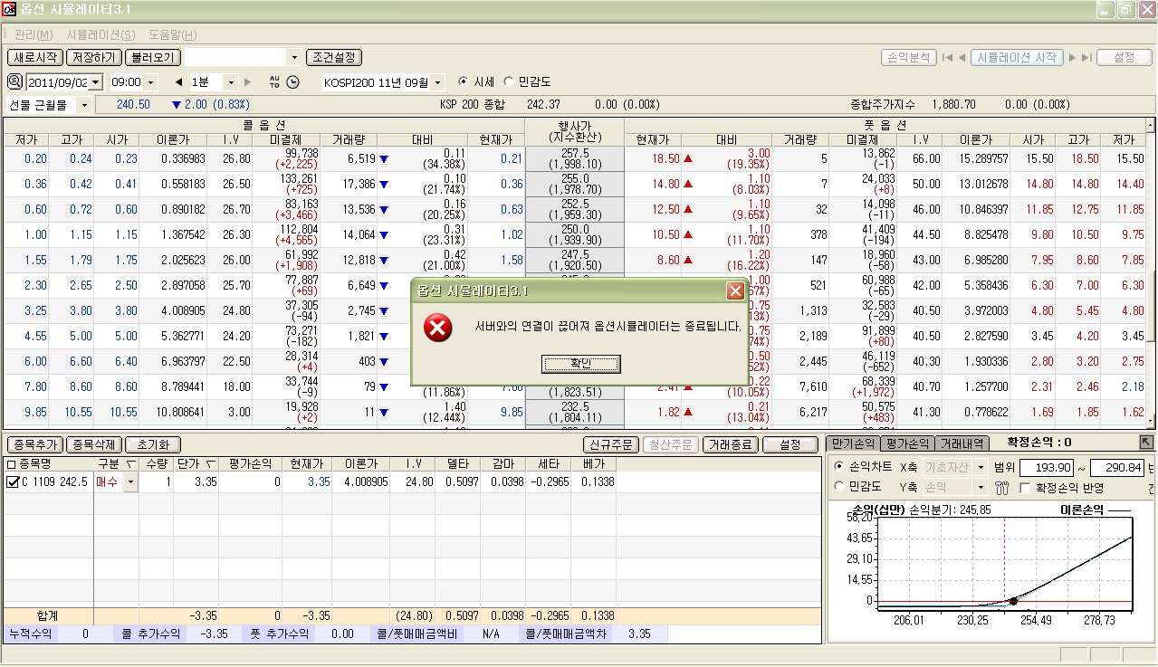Click the red error icon in the dialog
This screenshot has width=1158, height=667.
point(439,328)
